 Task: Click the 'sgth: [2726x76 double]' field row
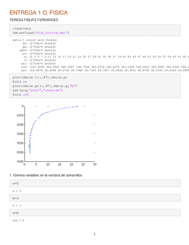pyautogui.click(x=38, y=50)
